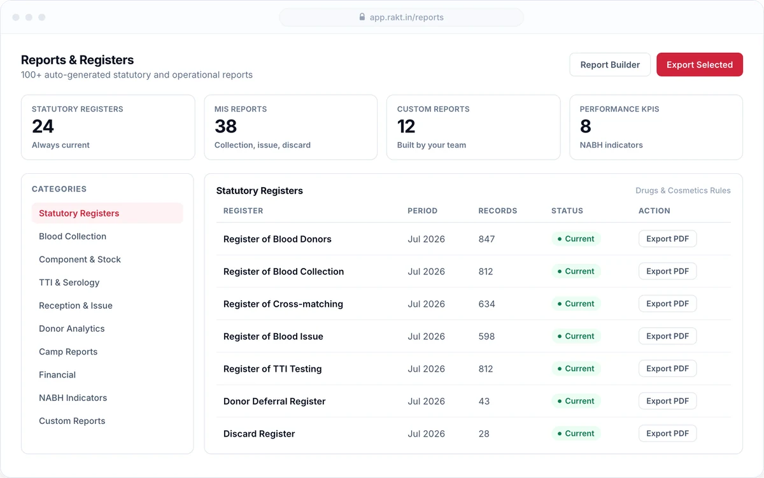Click Current status of Blood Donors register

tap(576, 239)
